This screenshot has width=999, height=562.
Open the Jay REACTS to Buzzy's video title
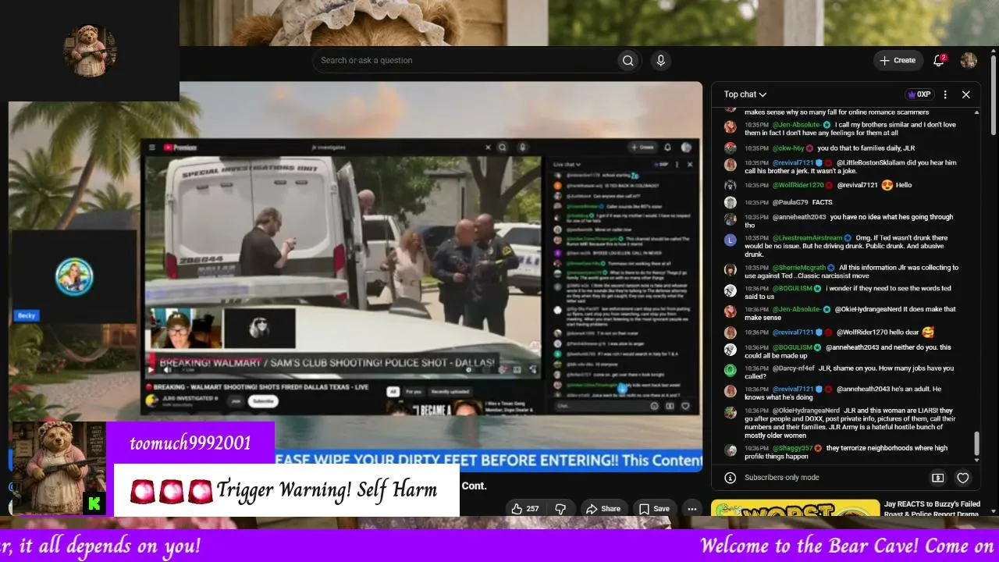[x=932, y=509]
